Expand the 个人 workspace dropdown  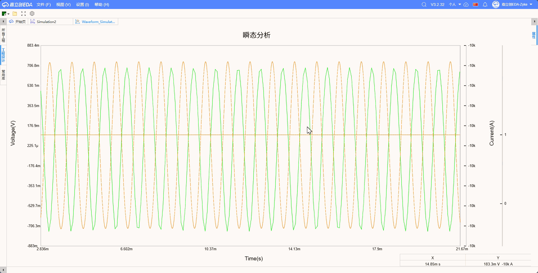[455, 4]
